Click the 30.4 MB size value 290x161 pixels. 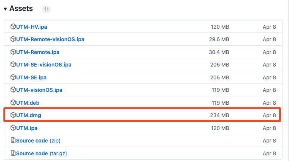pos(219,52)
